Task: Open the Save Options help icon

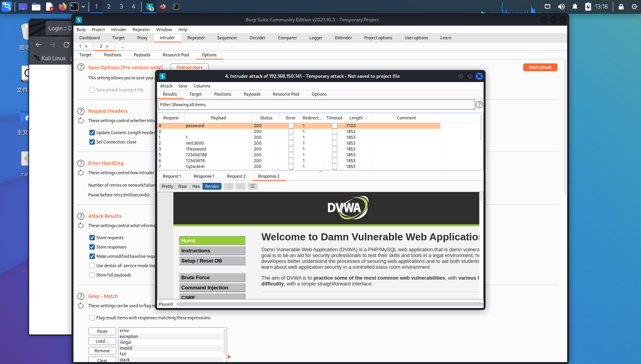Action: click(81, 67)
